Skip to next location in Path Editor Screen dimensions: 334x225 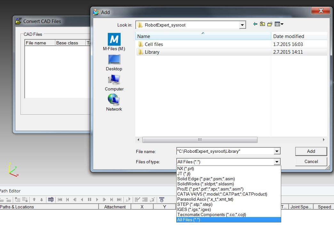[x=112, y=199]
